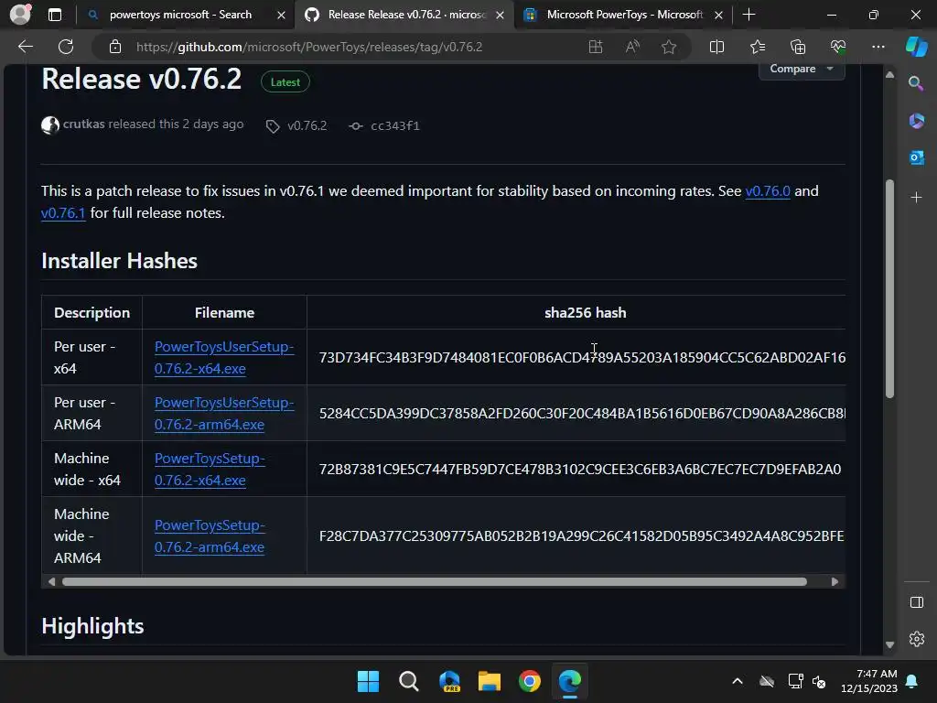This screenshot has width=937, height=703.
Task: Open Edge Settings and more menu
Action: point(878,47)
